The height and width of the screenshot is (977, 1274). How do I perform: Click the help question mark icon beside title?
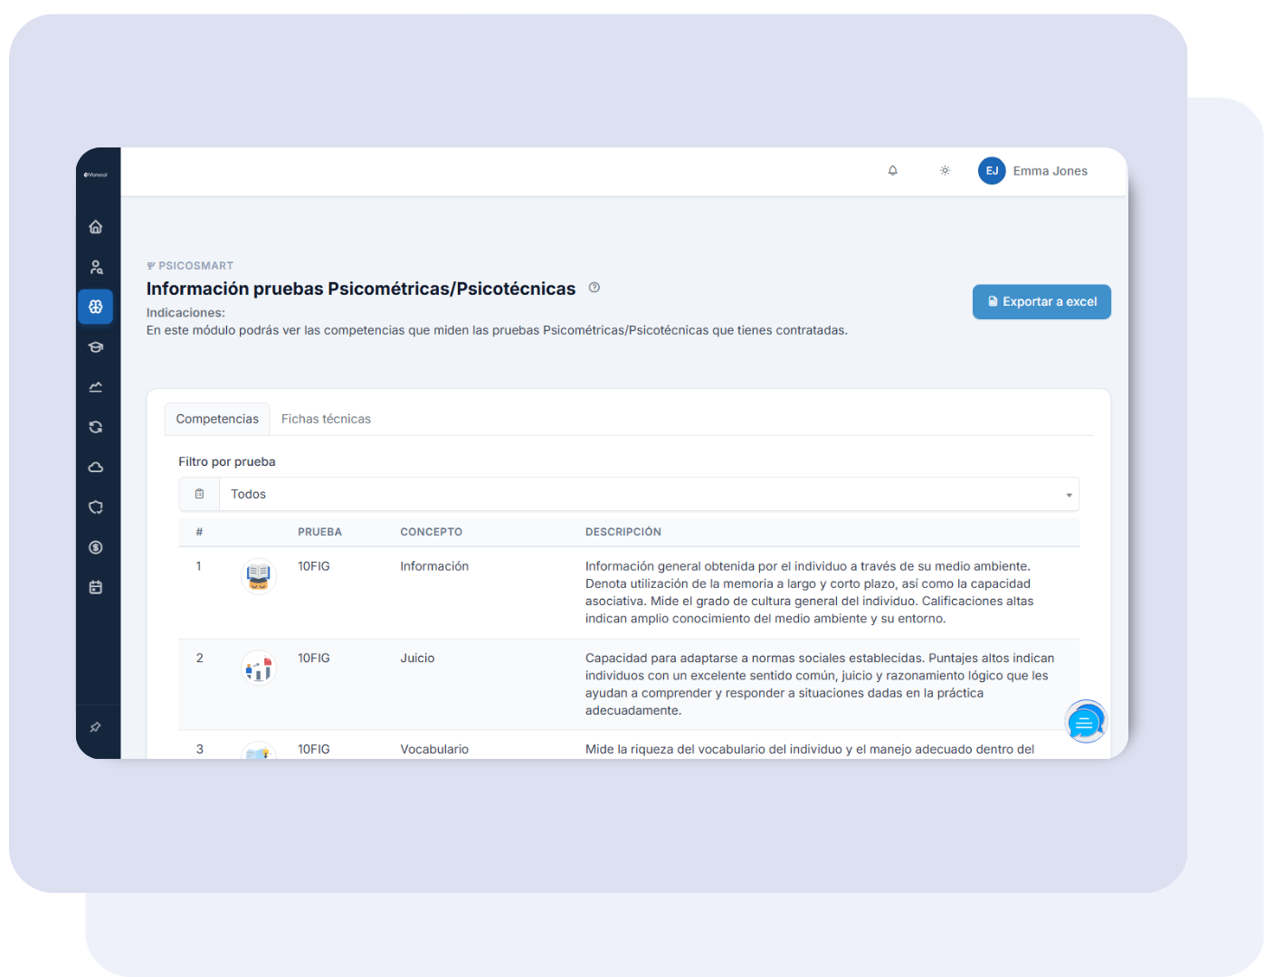tap(594, 288)
